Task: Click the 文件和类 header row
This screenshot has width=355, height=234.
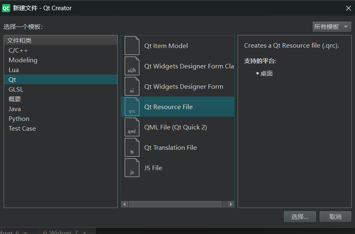Action: [61, 40]
